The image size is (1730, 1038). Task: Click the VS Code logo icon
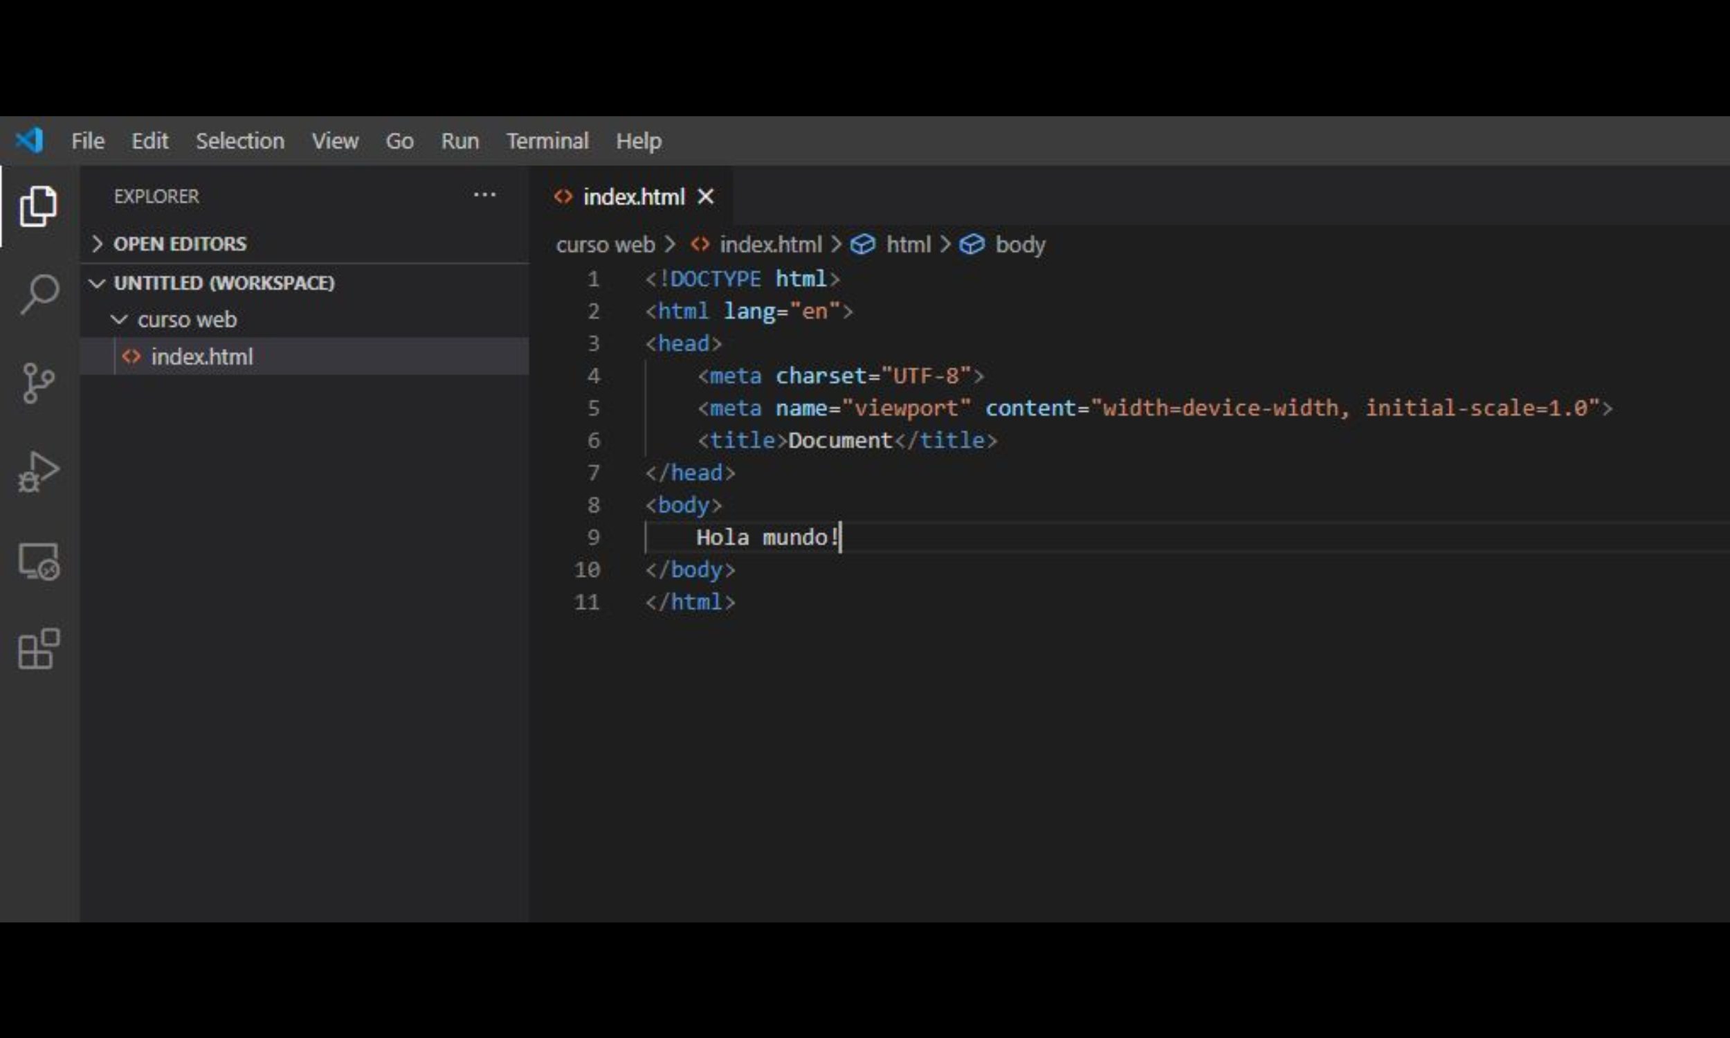point(30,140)
